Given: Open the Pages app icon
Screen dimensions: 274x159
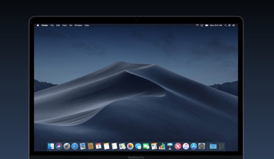Looking at the screenshot, I should tap(154, 146).
